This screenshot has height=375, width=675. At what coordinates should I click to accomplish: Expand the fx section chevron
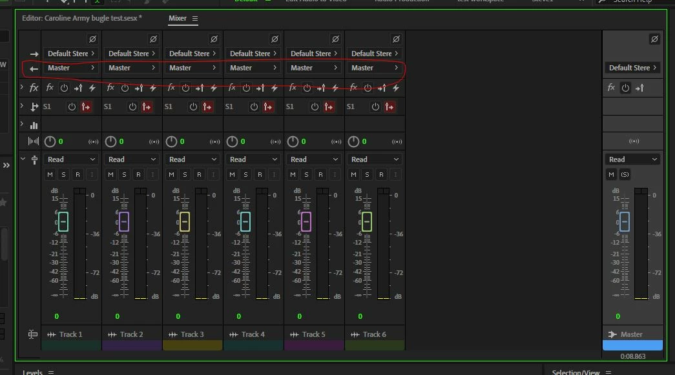22,87
